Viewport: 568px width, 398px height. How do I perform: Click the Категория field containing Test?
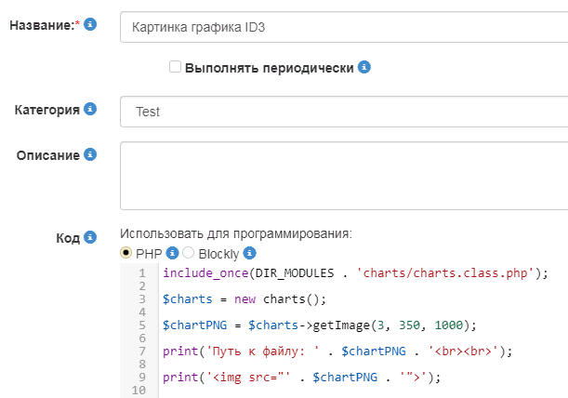[x=344, y=112]
